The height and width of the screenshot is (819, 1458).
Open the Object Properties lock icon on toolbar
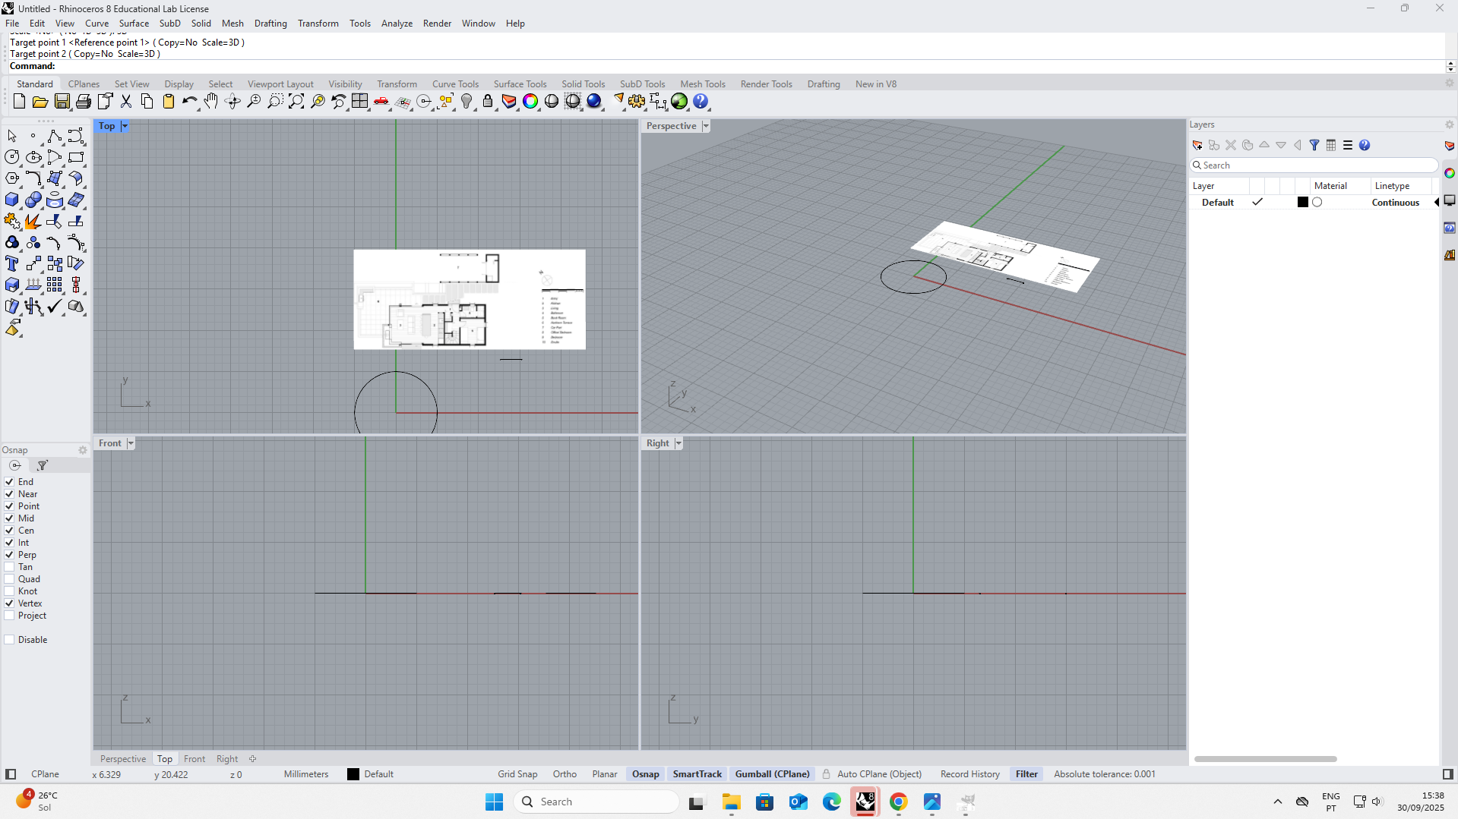click(x=488, y=101)
